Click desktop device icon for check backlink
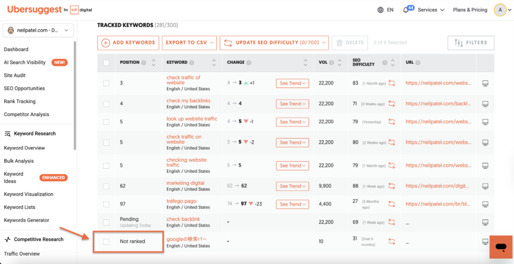 tap(485, 222)
